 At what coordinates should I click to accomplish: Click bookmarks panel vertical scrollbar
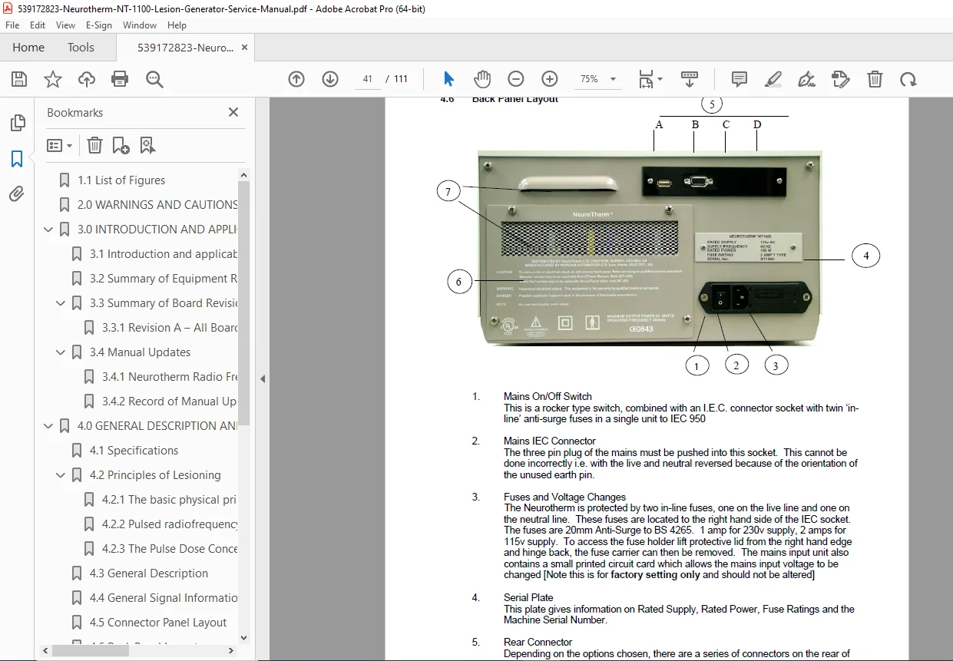click(x=244, y=302)
